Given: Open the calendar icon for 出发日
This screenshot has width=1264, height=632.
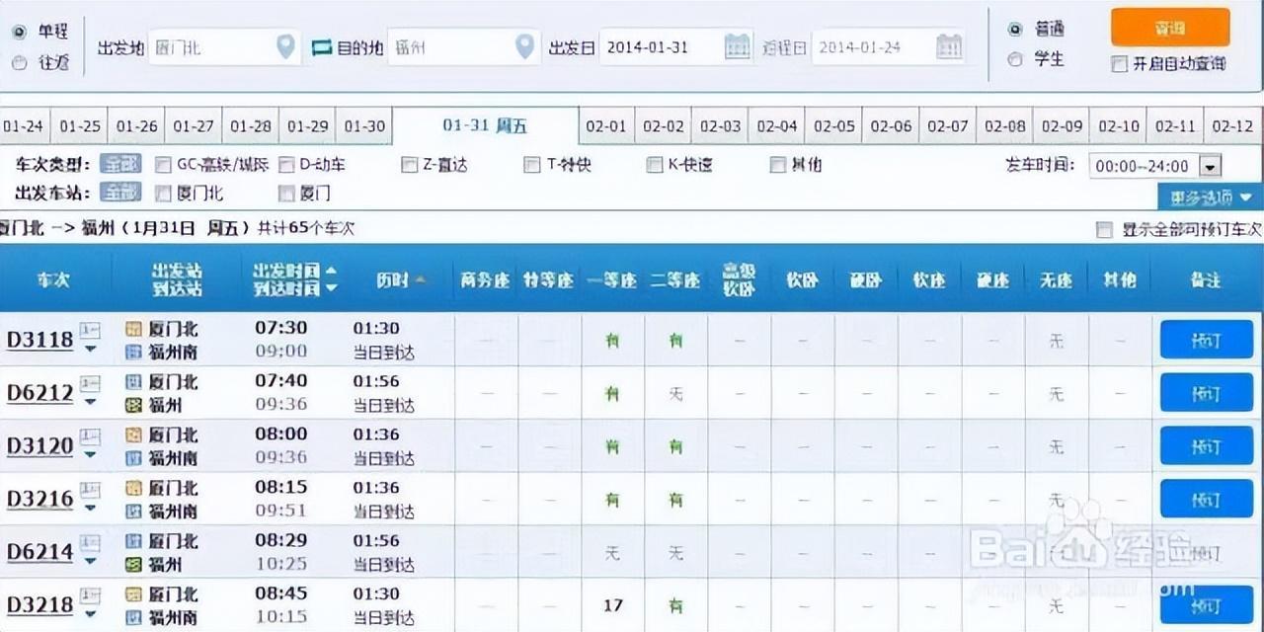Looking at the screenshot, I should (x=737, y=46).
